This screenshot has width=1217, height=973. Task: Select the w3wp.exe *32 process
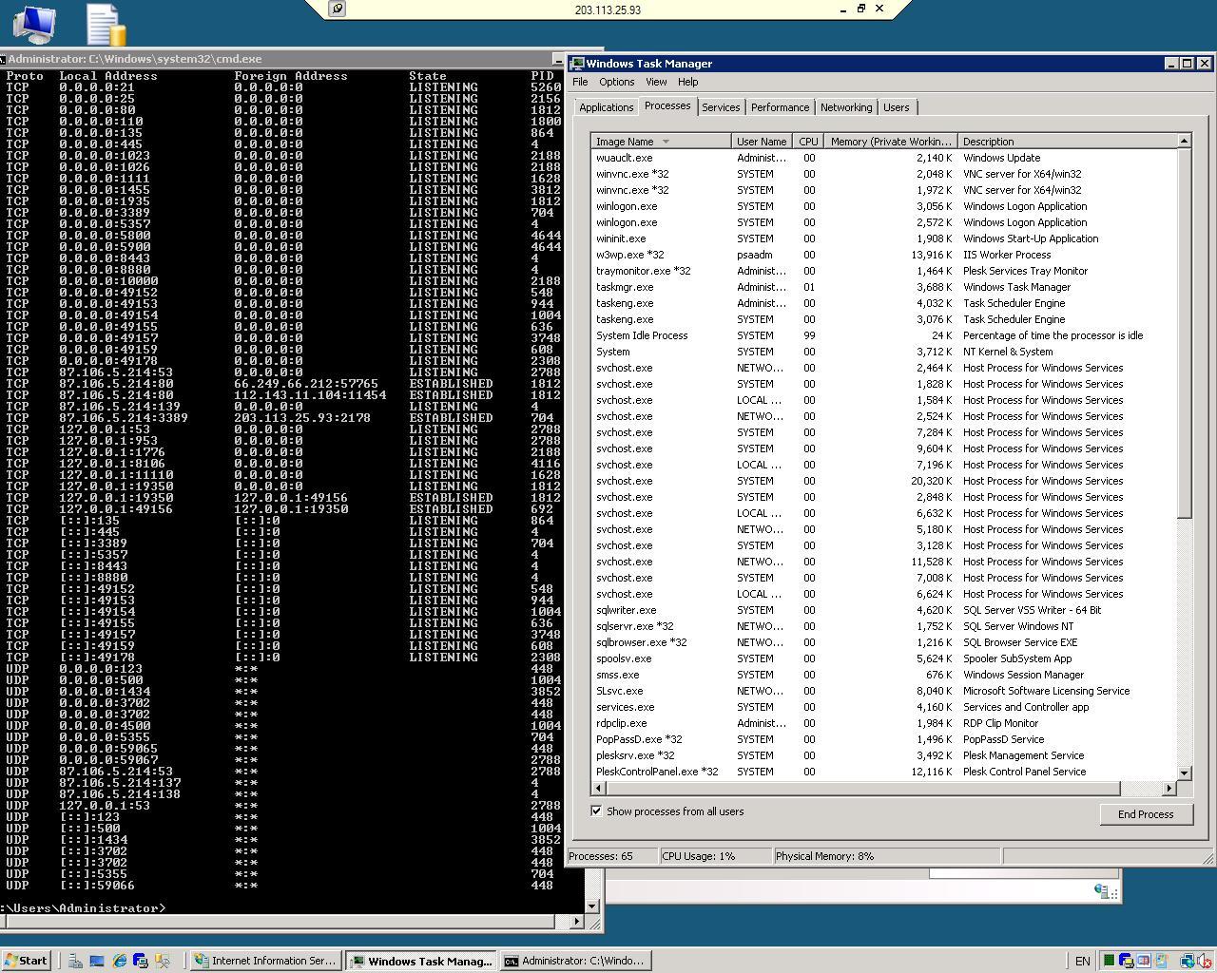coord(883,255)
